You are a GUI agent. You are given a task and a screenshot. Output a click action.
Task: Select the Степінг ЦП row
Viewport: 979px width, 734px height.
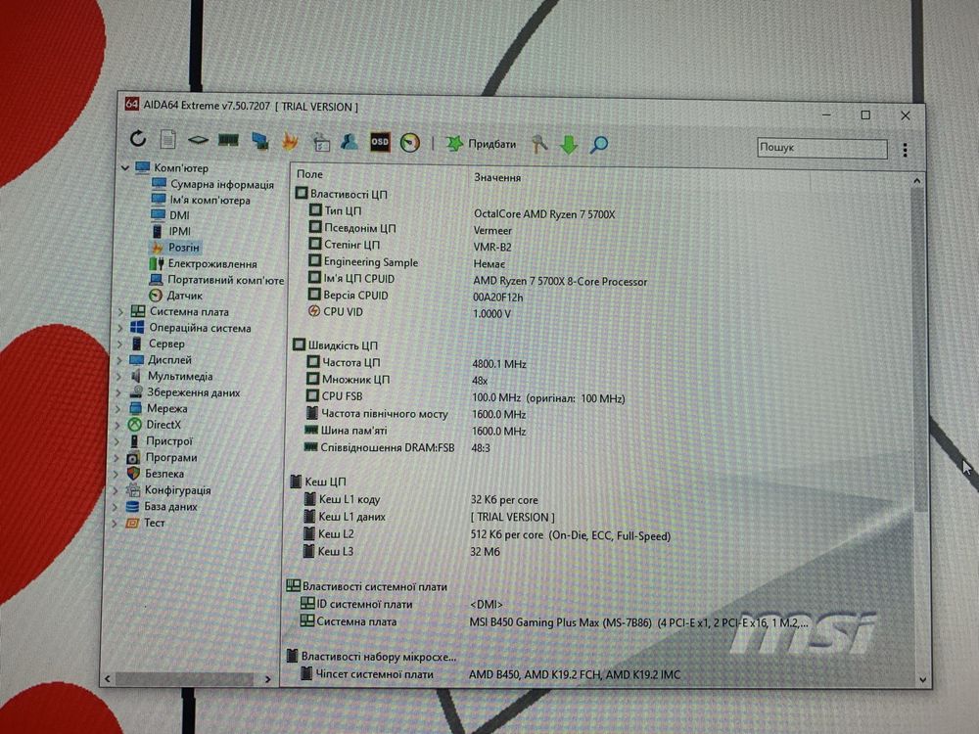tap(412, 246)
